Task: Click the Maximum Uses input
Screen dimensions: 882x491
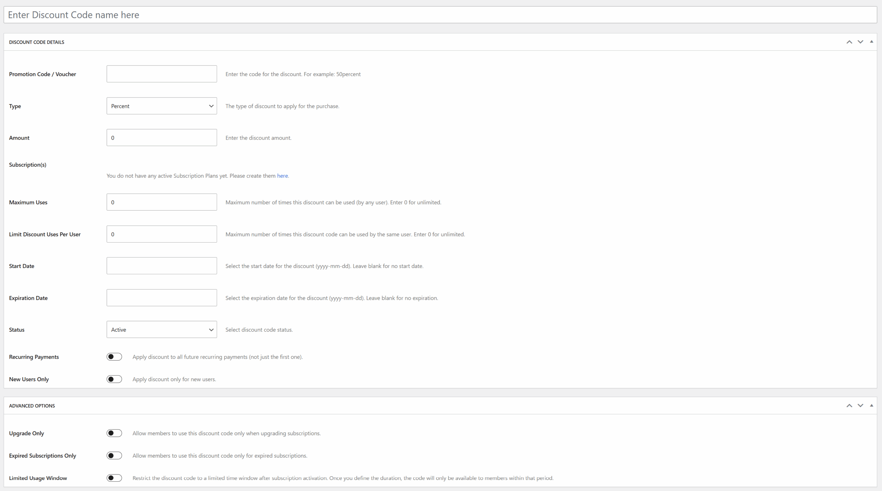Action: (x=161, y=202)
